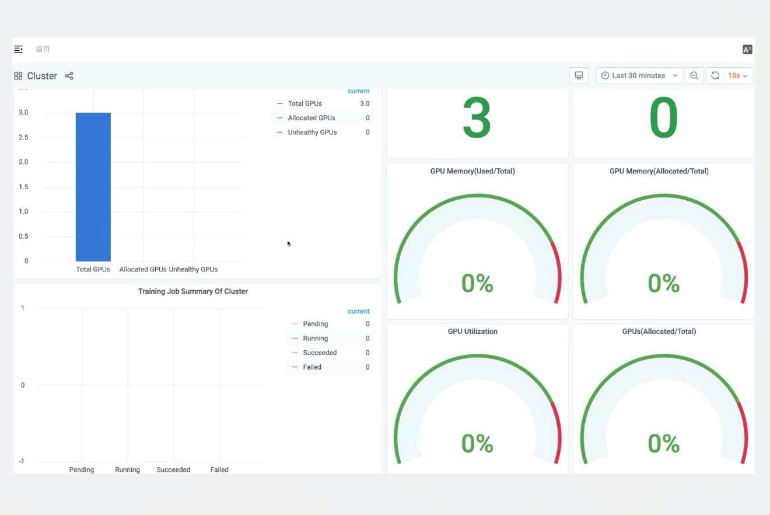Open the dashboards grid icon beside Cluster
This screenshot has width=770, height=515.
pyautogui.click(x=18, y=76)
